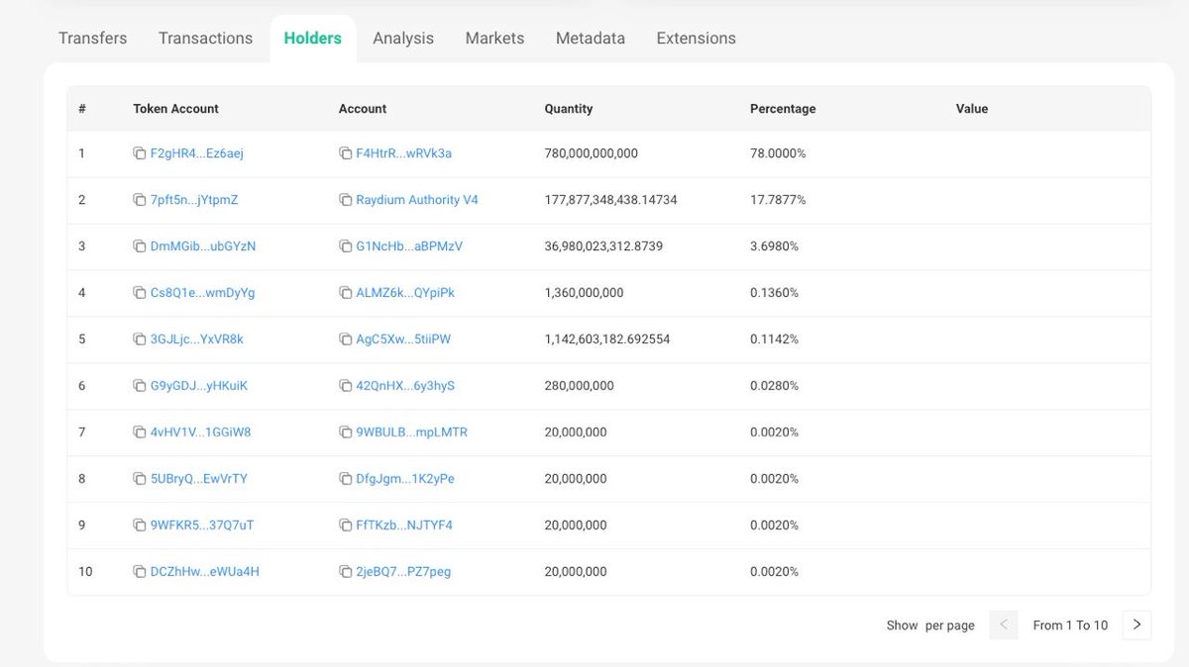Switch to the Transactions tab
This screenshot has height=667, width=1189.
[205, 38]
